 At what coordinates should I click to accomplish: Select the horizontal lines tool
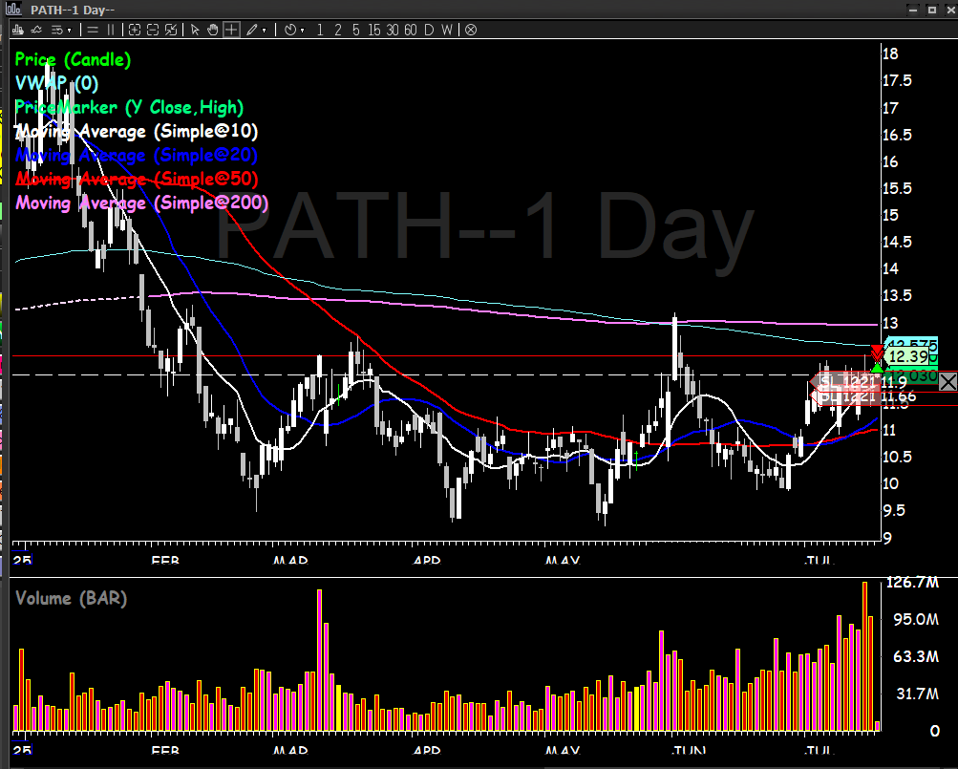point(93,30)
